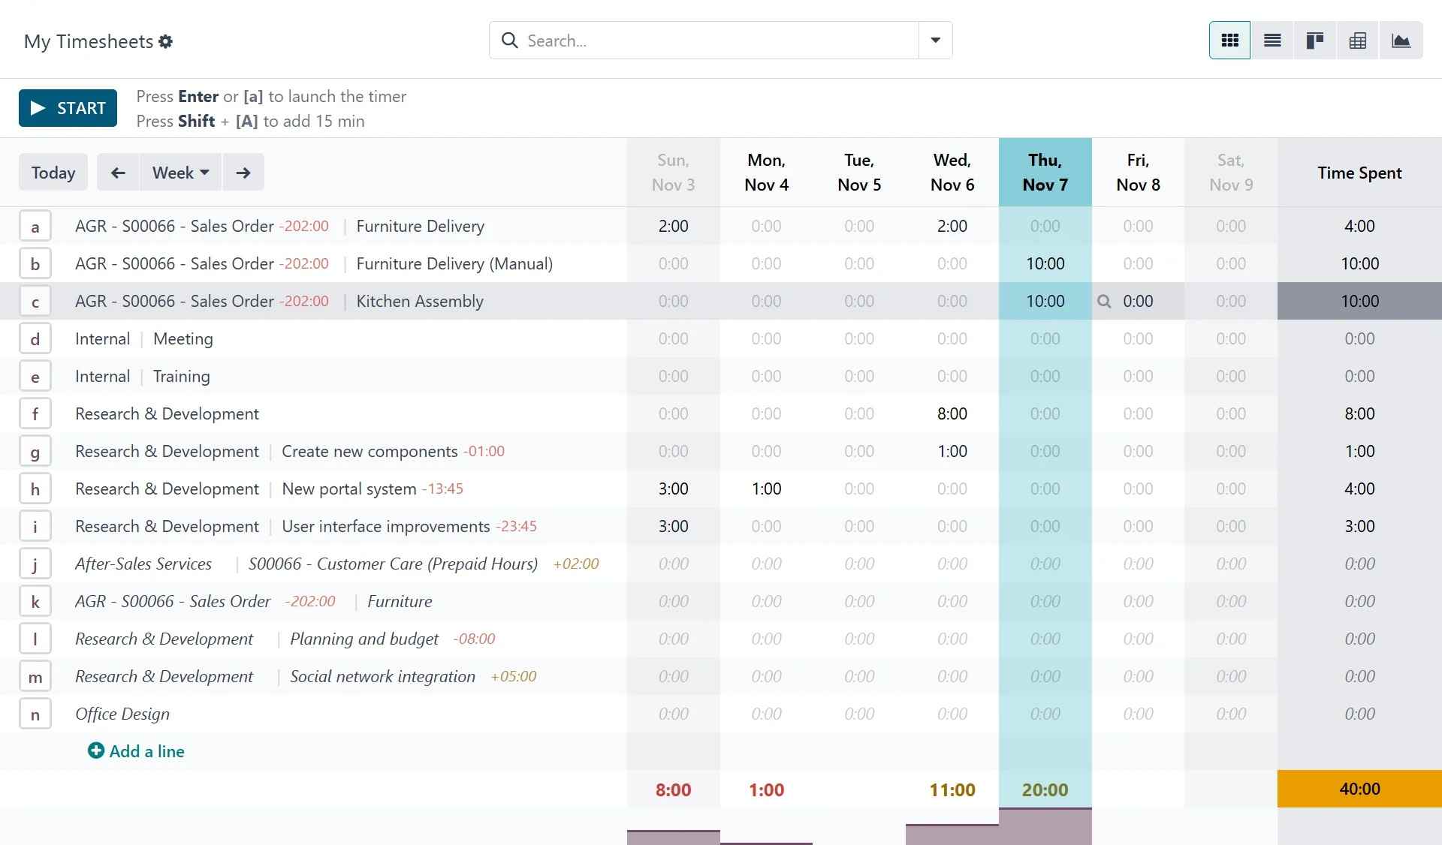Image resolution: width=1442 pixels, height=845 pixels.
Task: Expand the search filter dropdown arrow
Action: 934,41
